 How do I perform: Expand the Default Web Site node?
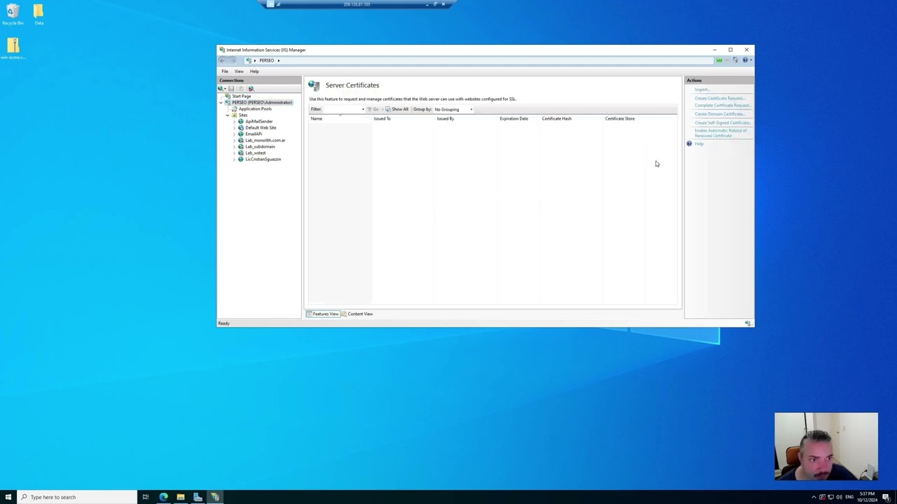(234, 127)
